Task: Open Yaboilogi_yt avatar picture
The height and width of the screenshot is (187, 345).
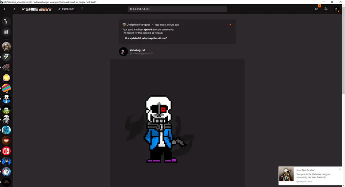Action: (x=123, y=52)
